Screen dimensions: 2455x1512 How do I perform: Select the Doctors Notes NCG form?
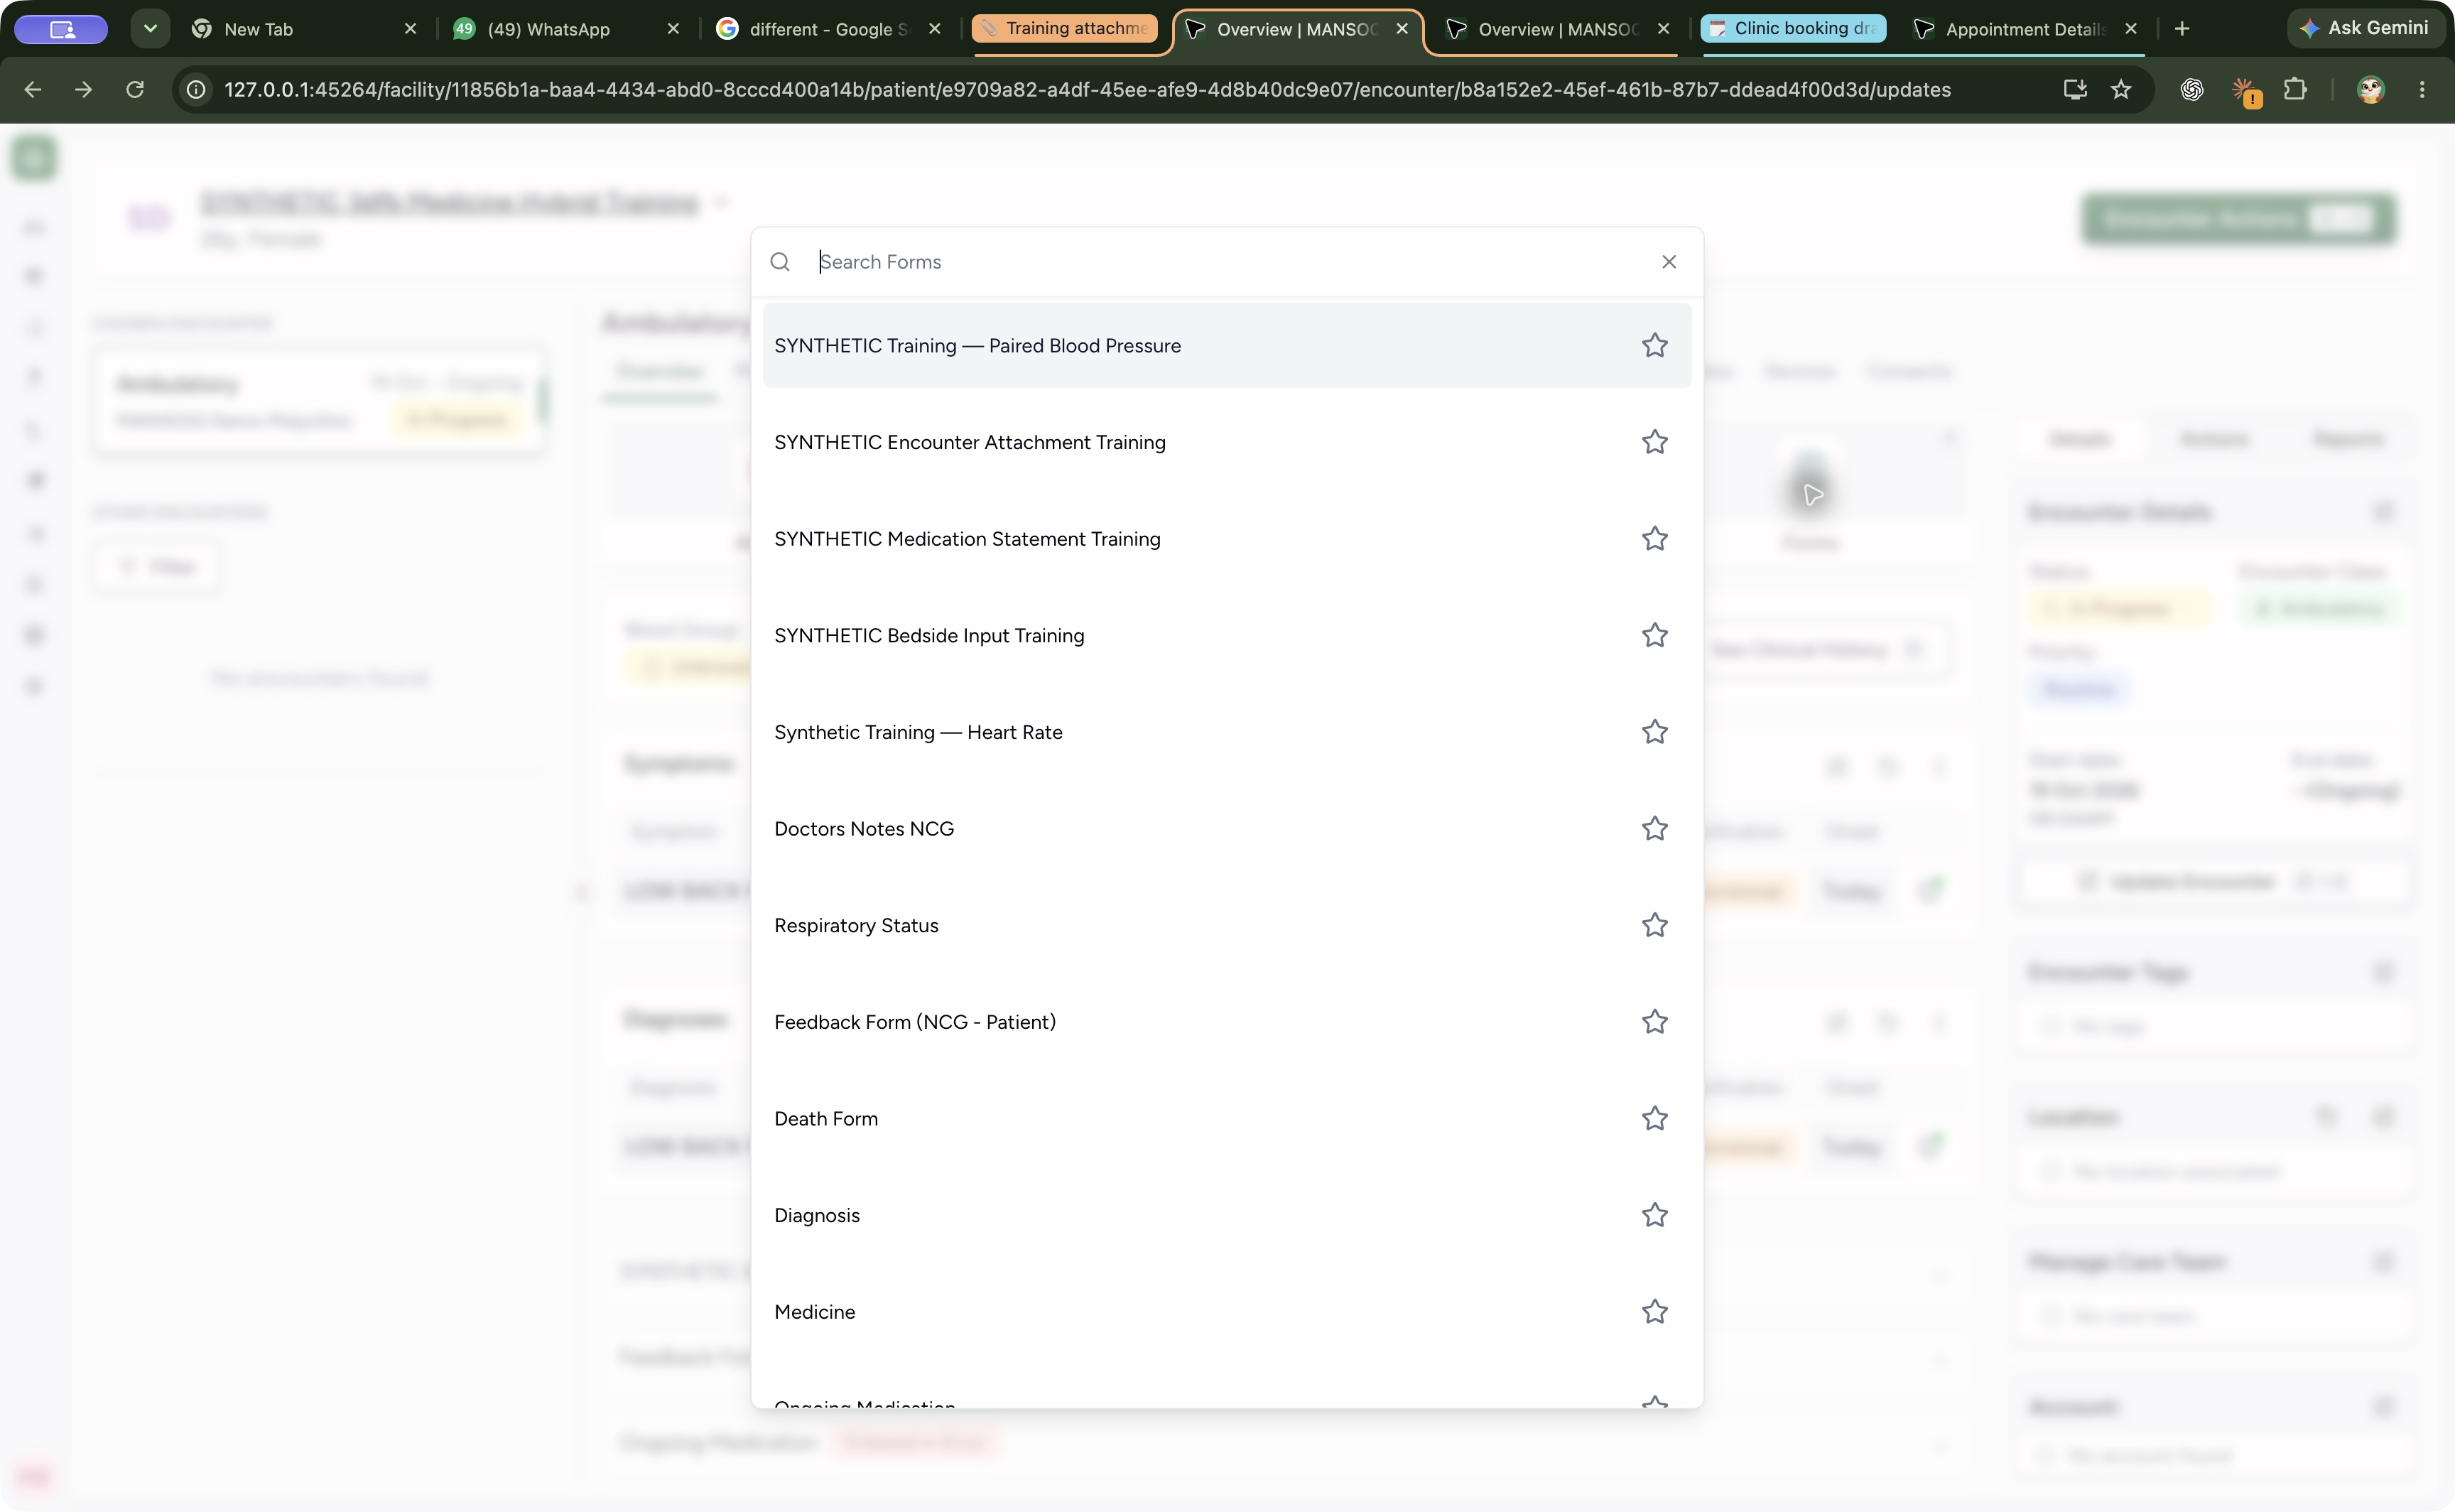pos(1227,829)
